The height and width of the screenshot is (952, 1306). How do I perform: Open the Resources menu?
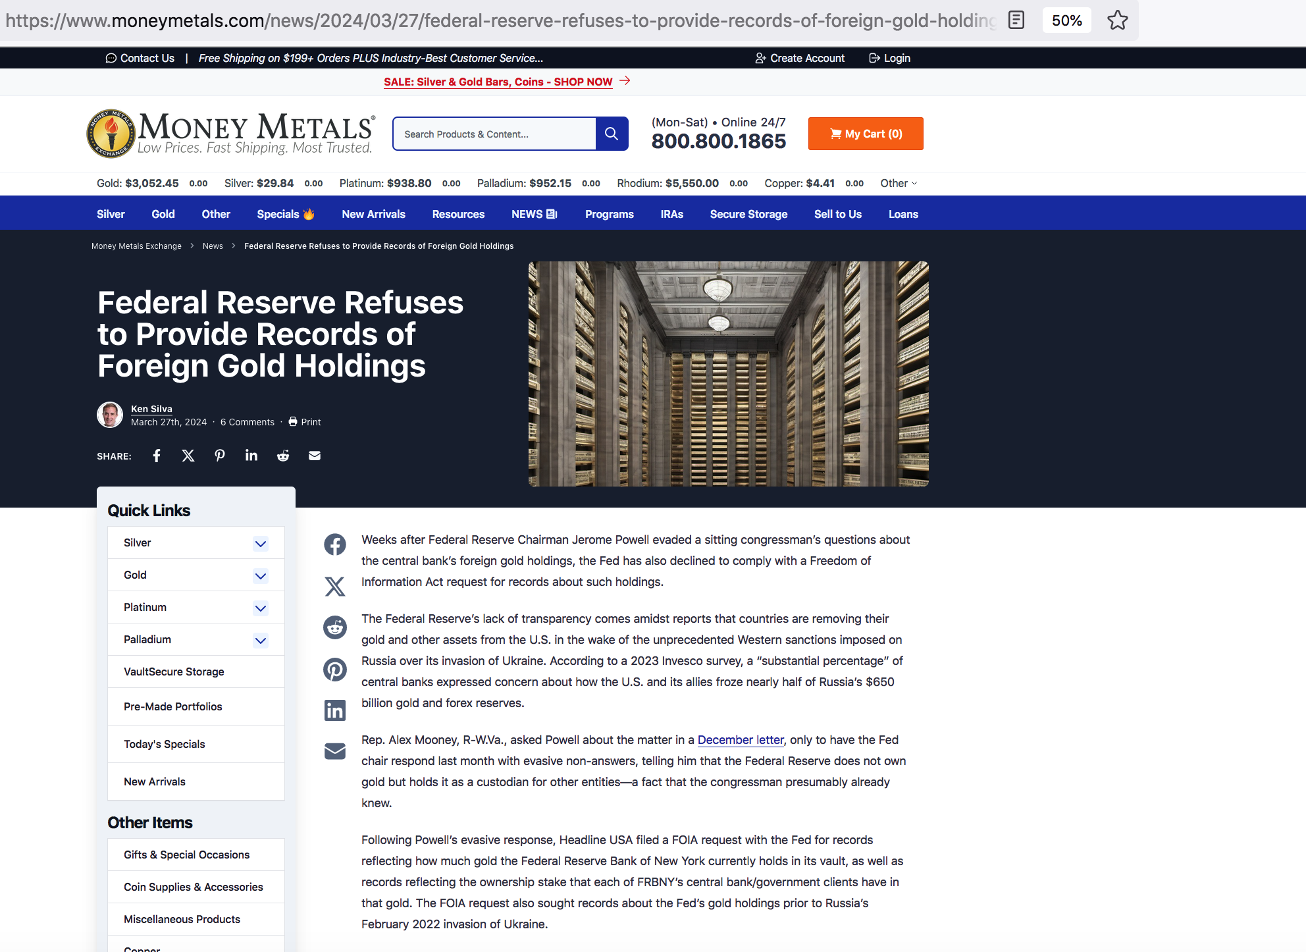pyautogui.click(x=458, y=214)
